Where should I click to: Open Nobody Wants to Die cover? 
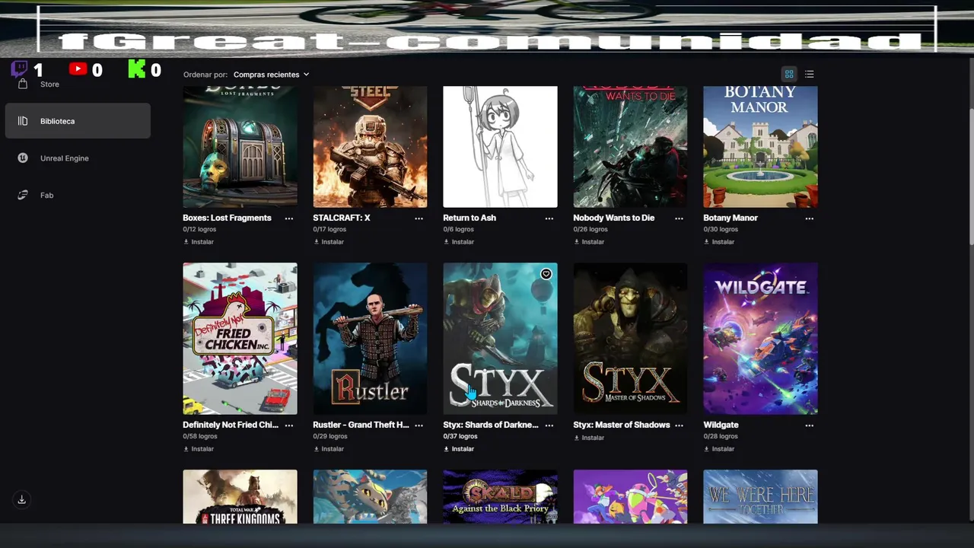(630, 147)
